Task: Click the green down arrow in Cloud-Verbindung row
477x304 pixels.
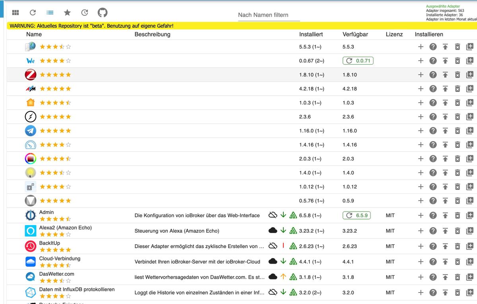Action: 283,262
